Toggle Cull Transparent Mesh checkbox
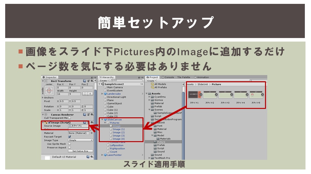 pyautogui.click(x=69, y=118)
